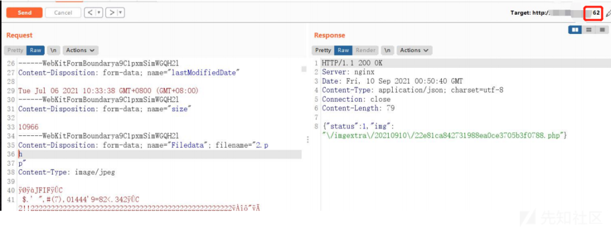
Task: Click the pane divider handle between Request and Response
Action: [307, 140]
